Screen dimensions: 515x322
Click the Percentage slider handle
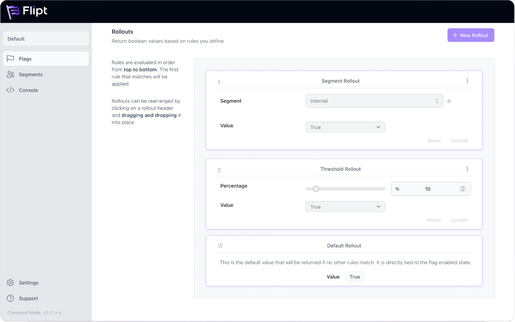pos(316,189)
